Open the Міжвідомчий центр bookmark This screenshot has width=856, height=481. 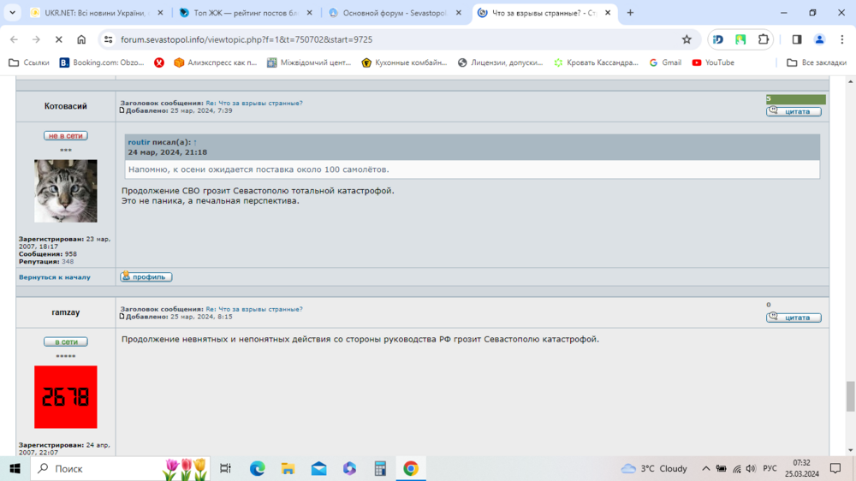pos(309,62)
